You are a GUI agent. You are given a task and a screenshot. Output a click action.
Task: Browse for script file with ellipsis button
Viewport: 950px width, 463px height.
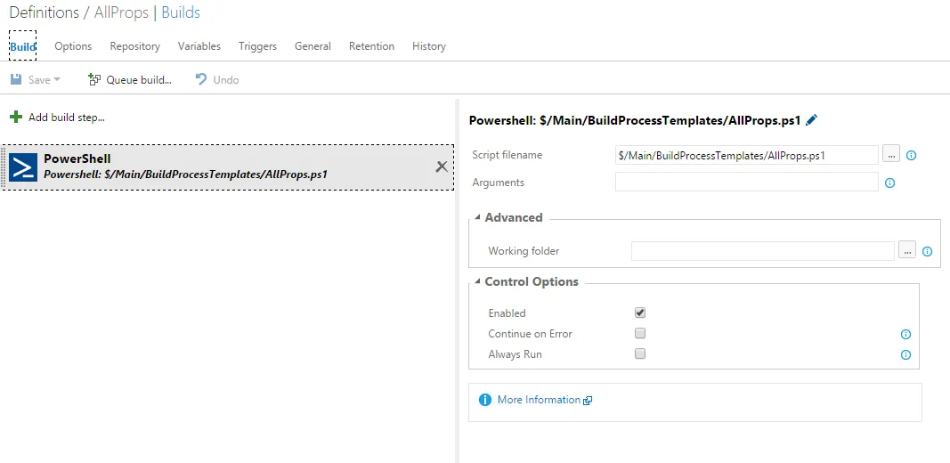[x=891, y=155]
